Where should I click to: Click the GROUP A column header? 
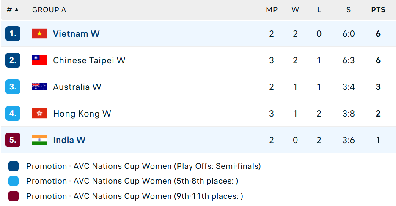[49, 10]
